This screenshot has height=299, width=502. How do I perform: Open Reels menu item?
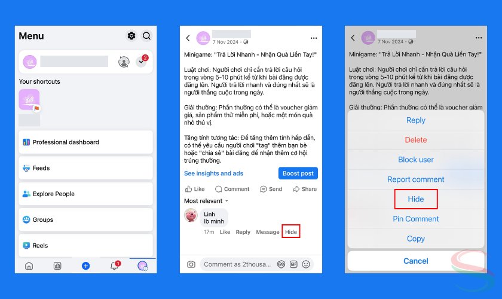coord(85,246)
